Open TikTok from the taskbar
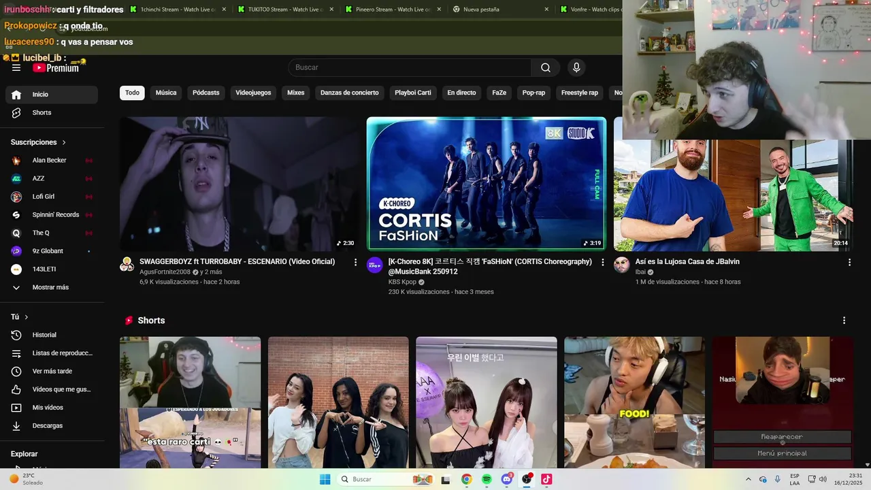Image resolution: width=871 pixels, height=490 pixels. click(546, 479)
